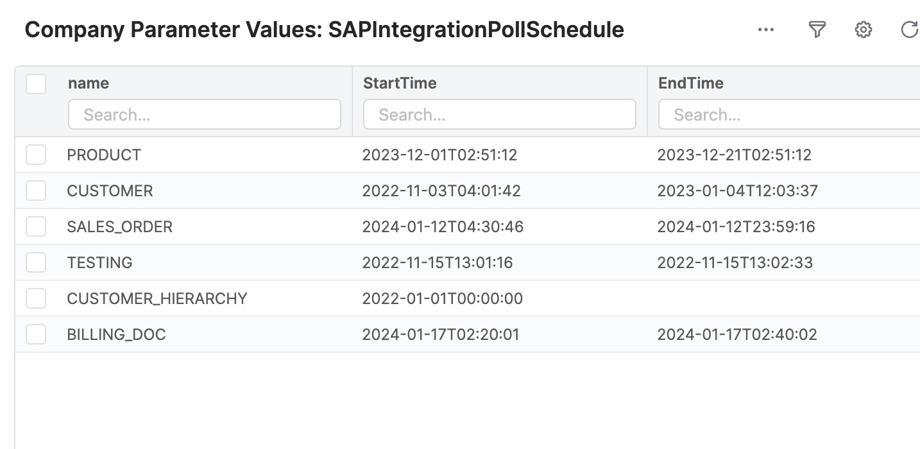Check the PRODUCT row checkbox
The width and height of the screenshot is (920, 449).
click(36, 155)
